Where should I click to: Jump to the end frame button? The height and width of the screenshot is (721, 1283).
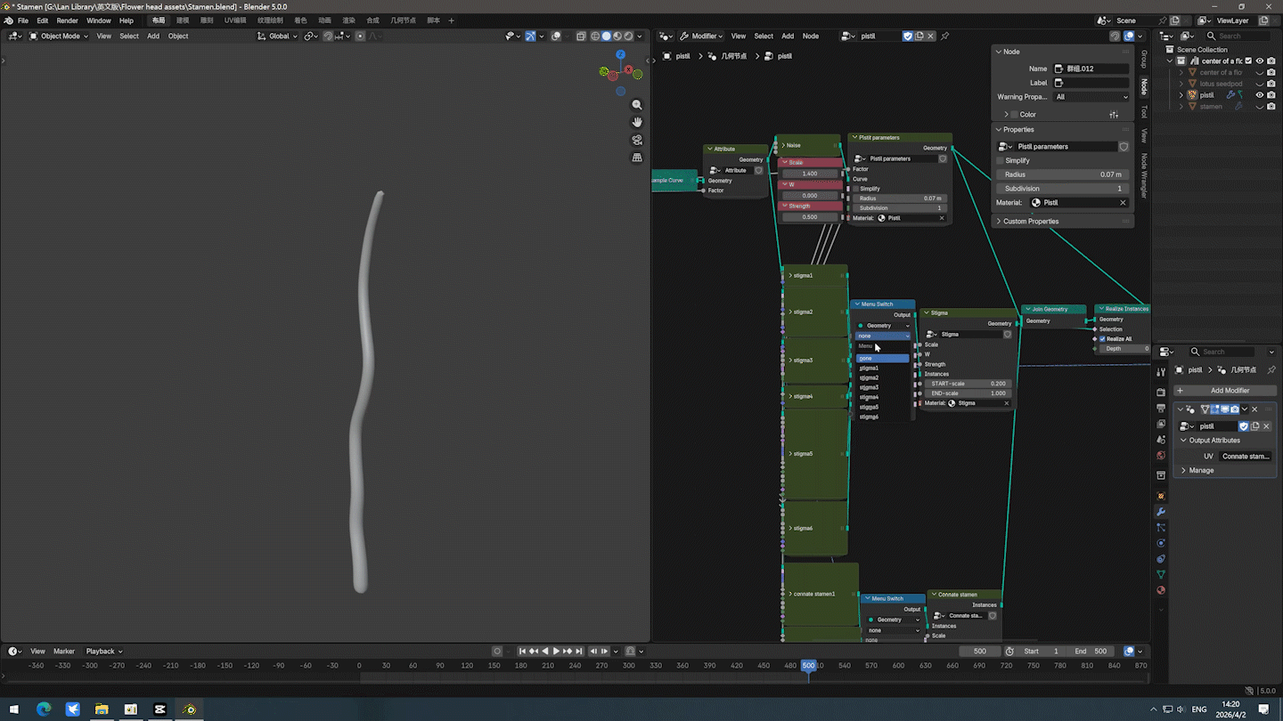tap(578, 652)
